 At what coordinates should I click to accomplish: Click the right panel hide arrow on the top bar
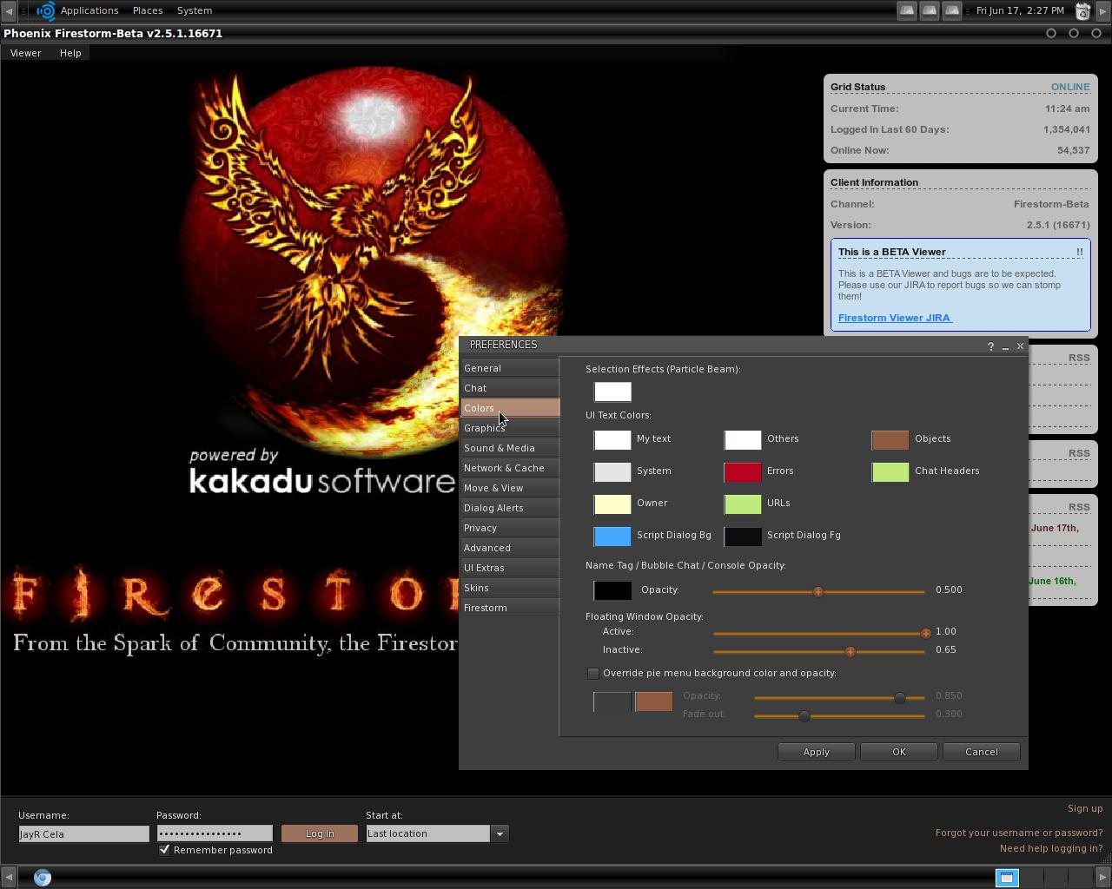pyautogui.click(x=1103, y=10)
